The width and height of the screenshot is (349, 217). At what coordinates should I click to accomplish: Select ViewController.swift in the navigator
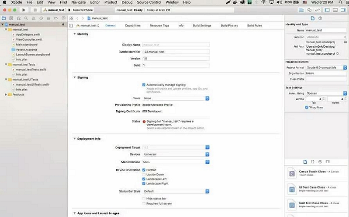(29, 39)
